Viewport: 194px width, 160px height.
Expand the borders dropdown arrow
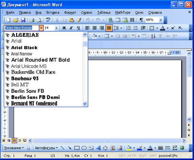point(157,28)
